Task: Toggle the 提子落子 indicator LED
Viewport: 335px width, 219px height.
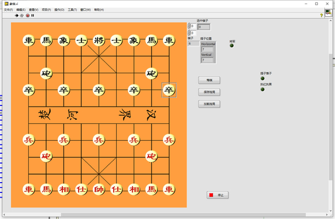Action: (263, 78)
